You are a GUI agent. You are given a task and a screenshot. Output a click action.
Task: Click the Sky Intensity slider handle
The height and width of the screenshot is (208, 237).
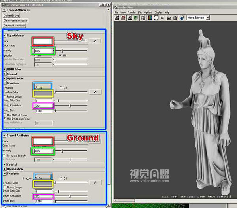pos(62,51)
